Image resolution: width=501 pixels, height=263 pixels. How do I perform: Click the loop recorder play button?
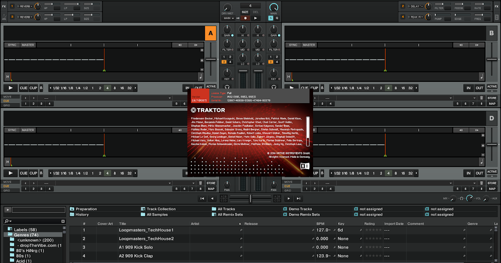coord(255,18)
